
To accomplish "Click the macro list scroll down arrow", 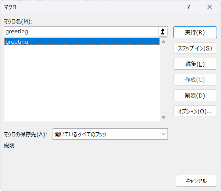I will tap(164, 117).
